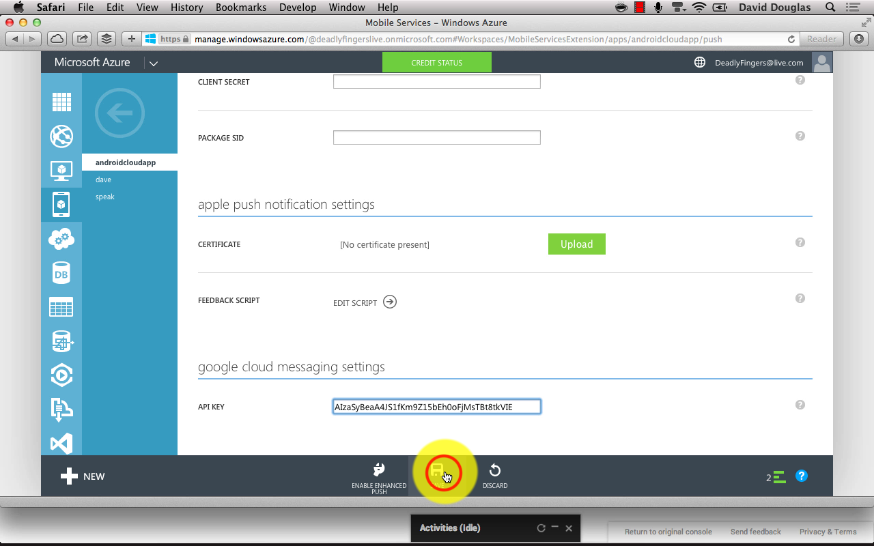Click help icon beside API Key

pyautogui.click(x=800, y=405)
